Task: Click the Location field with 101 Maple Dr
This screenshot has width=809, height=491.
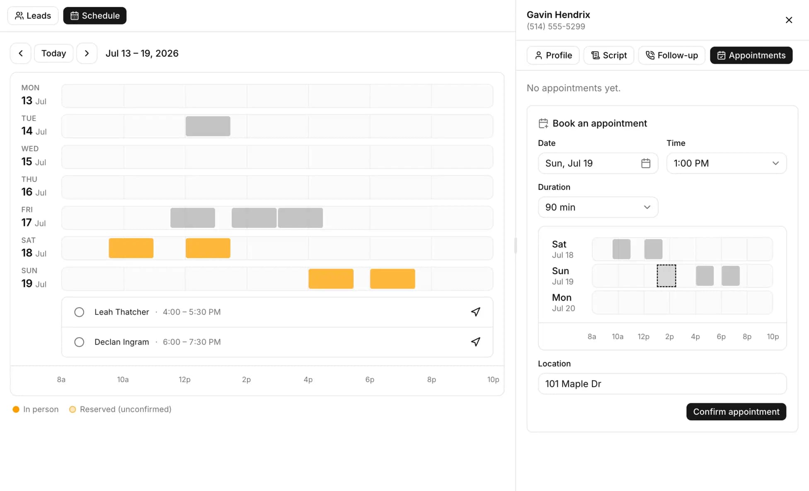Action: coord(662,384)
